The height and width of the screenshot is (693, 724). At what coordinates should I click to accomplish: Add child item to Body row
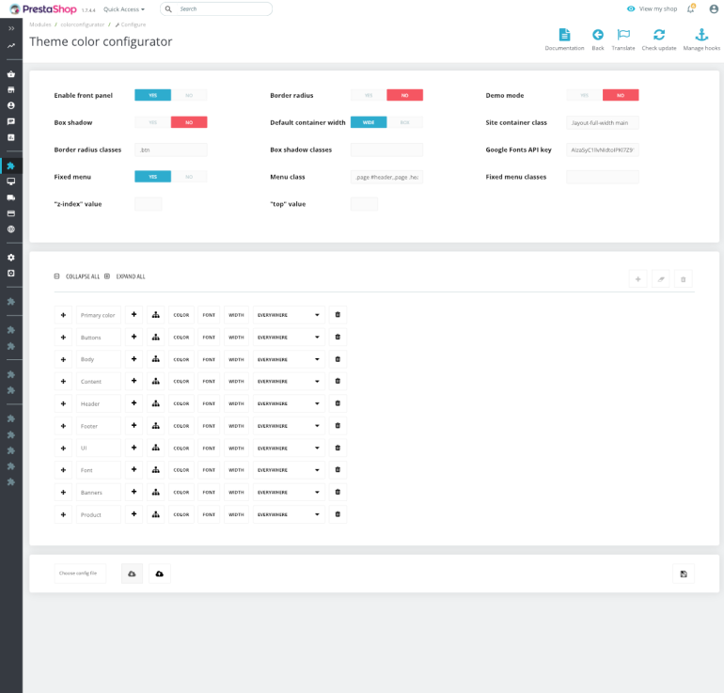(x=134, y=359)
